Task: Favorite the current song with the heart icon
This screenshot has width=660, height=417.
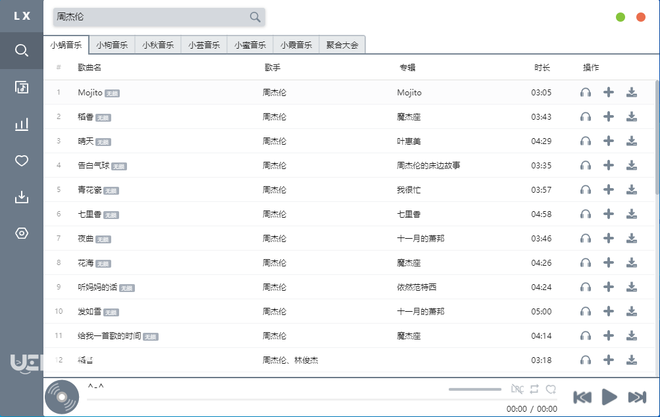Action: point(551,389)
